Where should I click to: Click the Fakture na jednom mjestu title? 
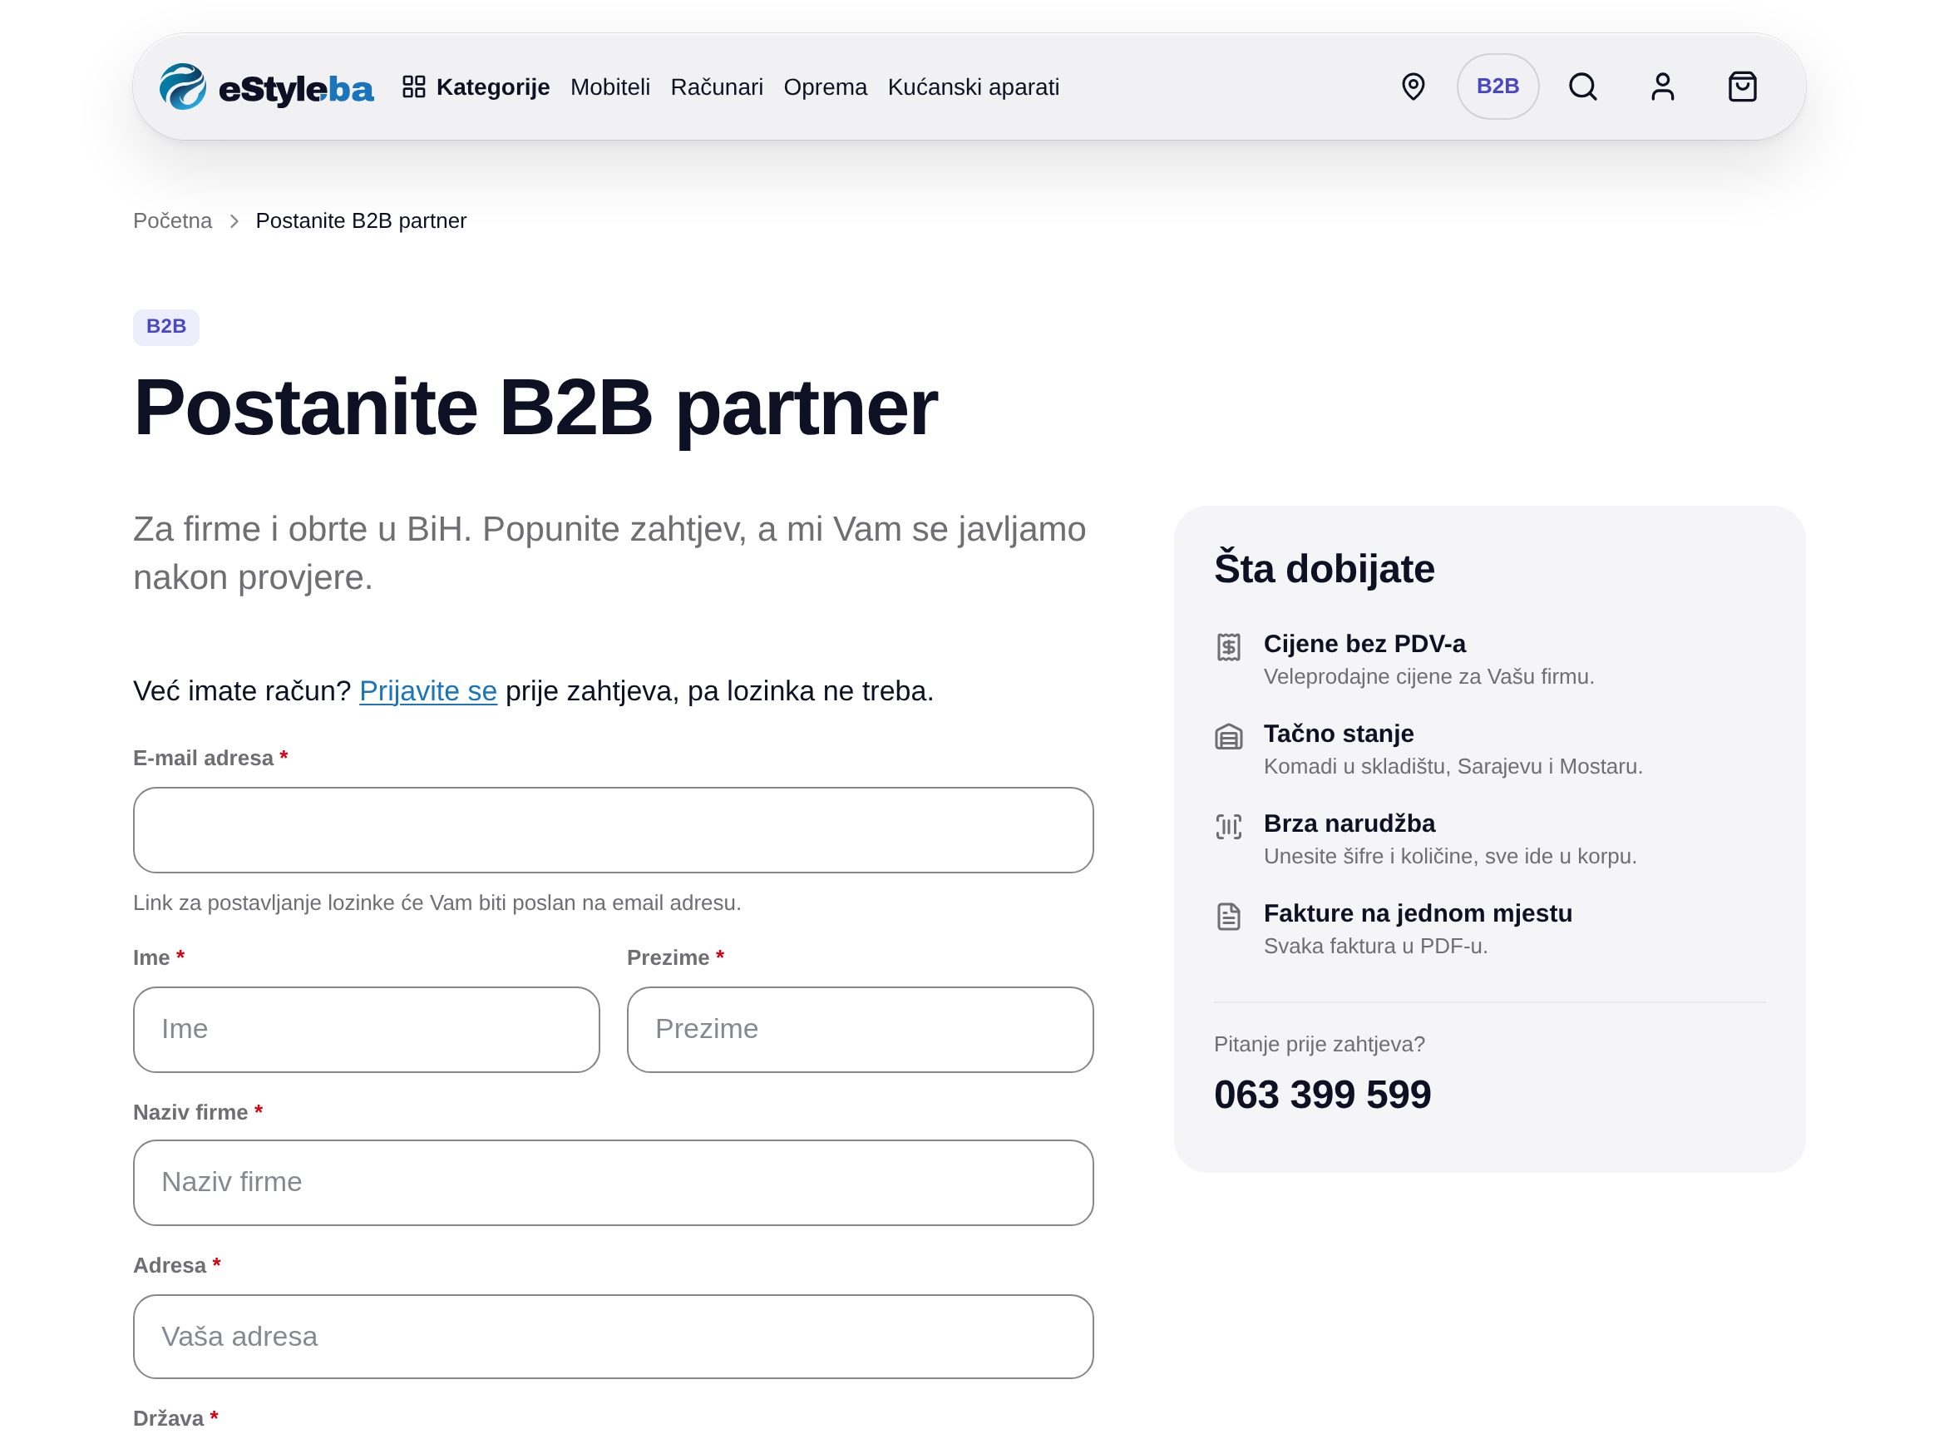tap(1418, 913)
